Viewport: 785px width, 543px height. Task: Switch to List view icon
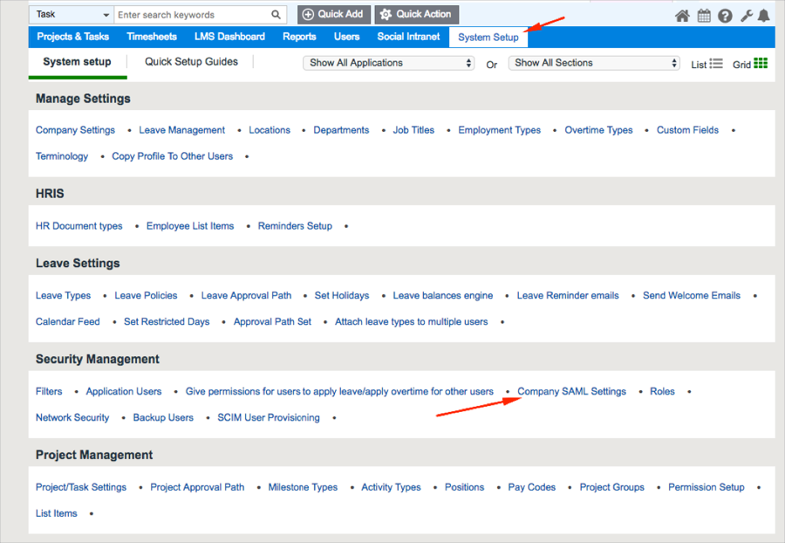(x=716, y=64)
